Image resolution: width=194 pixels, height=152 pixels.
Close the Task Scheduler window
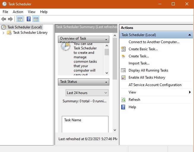[187, 4]
